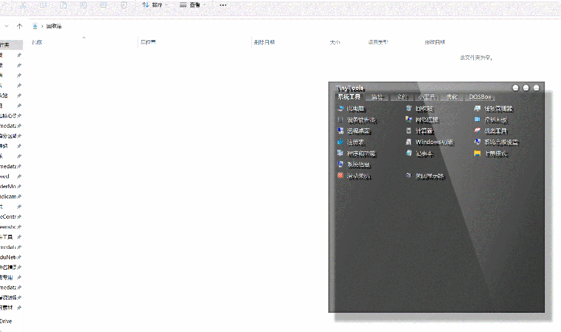Start 滑动关机 in TinyTools
The width and height of the screenshot is (561, 332).
pos(354,176)
